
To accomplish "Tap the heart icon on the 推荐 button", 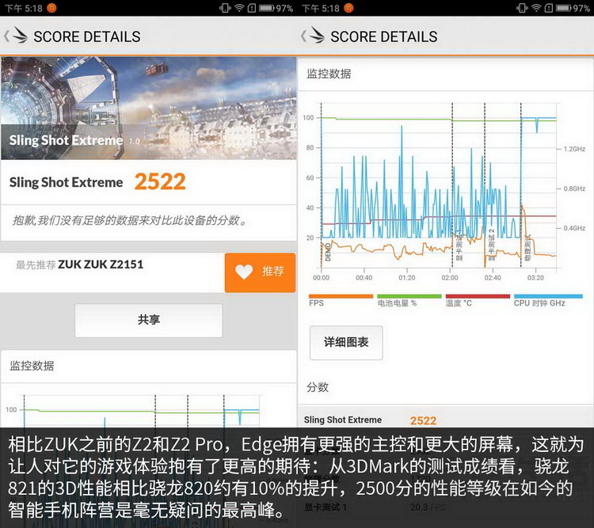I will (x=244, y=272).
